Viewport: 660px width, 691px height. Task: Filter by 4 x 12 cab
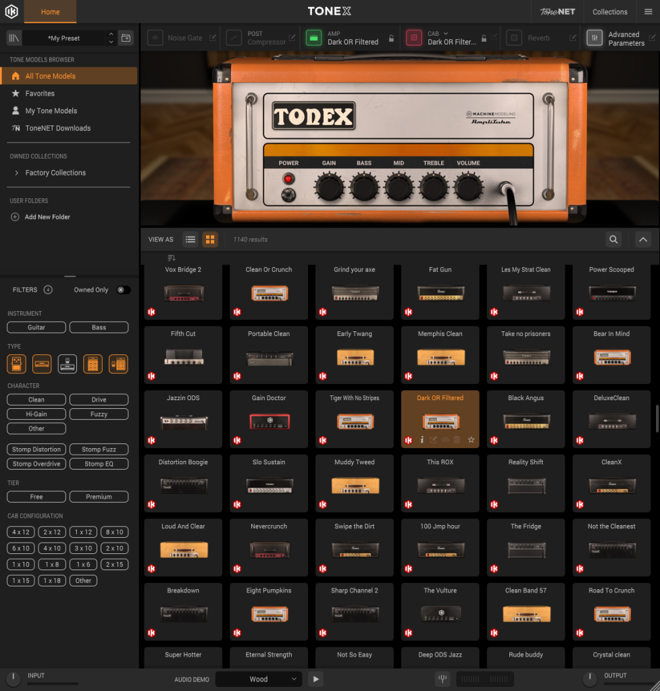tap(21, 532)
